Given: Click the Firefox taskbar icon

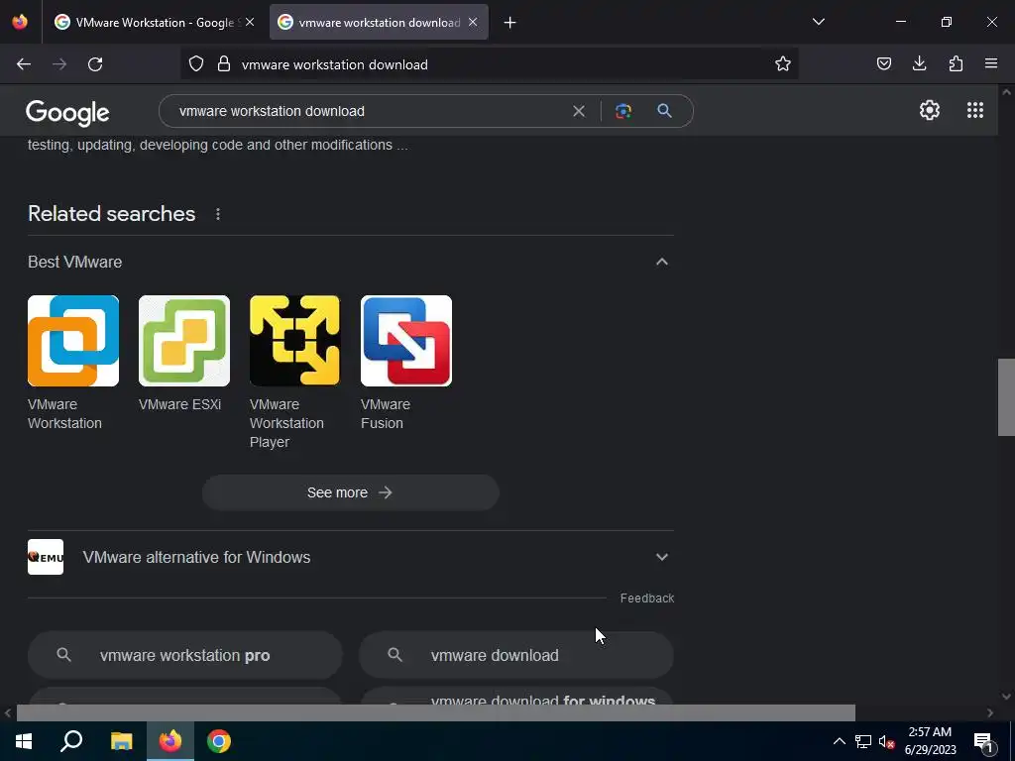Looking at the screenshot, I should pos(170,741).
